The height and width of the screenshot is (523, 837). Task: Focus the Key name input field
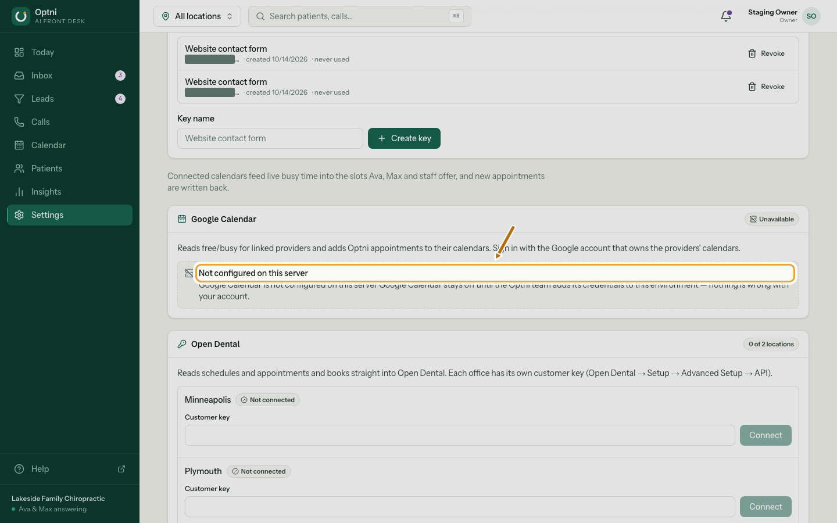[270, 138]
